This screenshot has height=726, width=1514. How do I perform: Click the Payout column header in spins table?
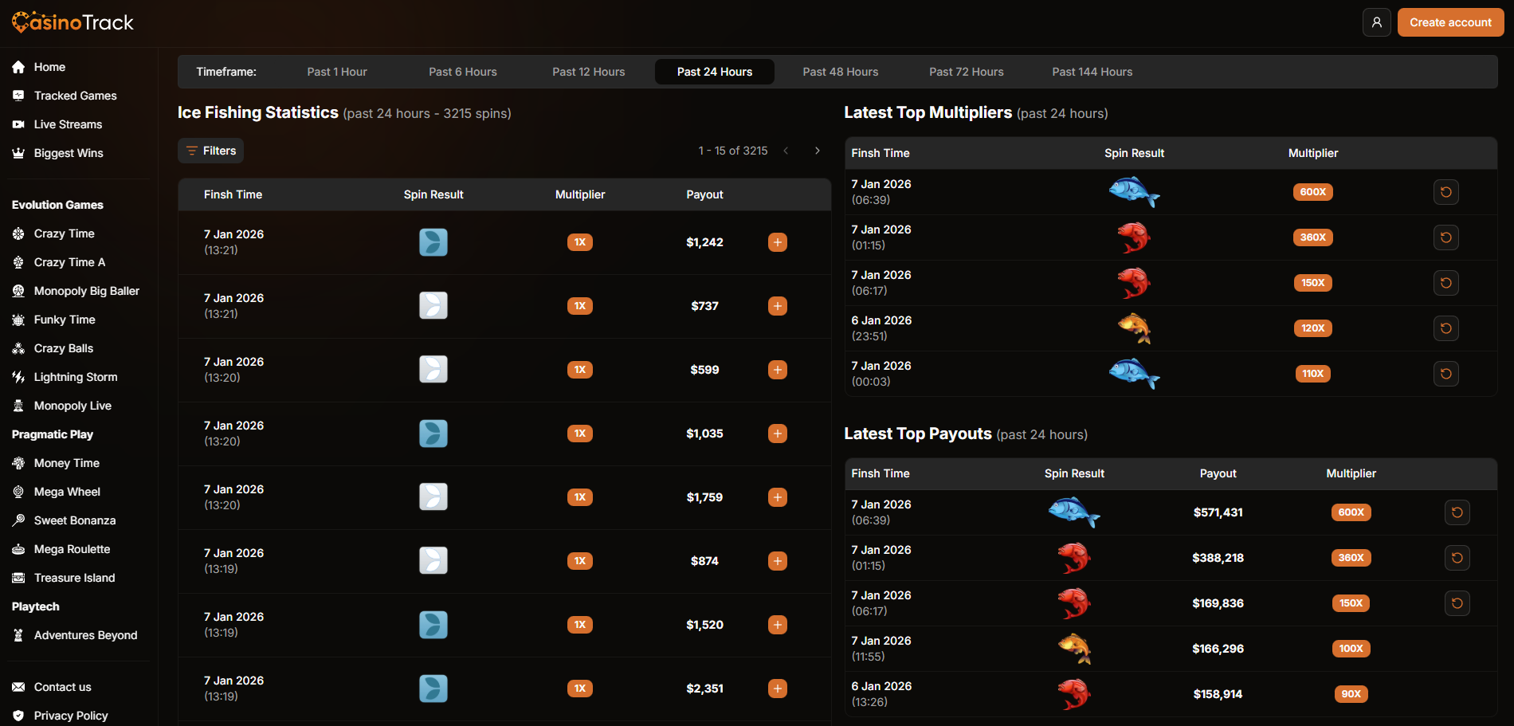704,194
